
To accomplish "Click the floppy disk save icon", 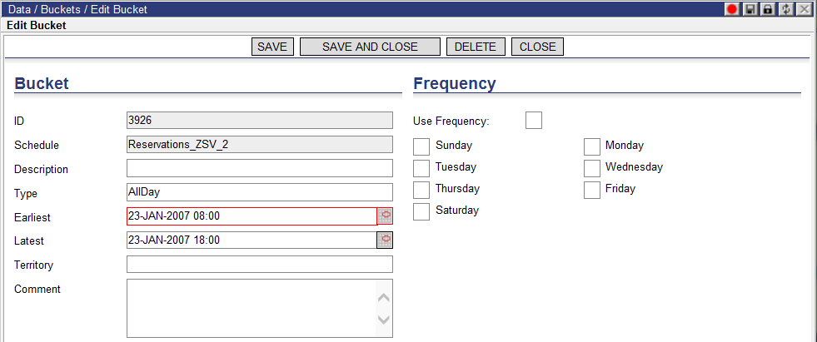I will pos(750,9).
